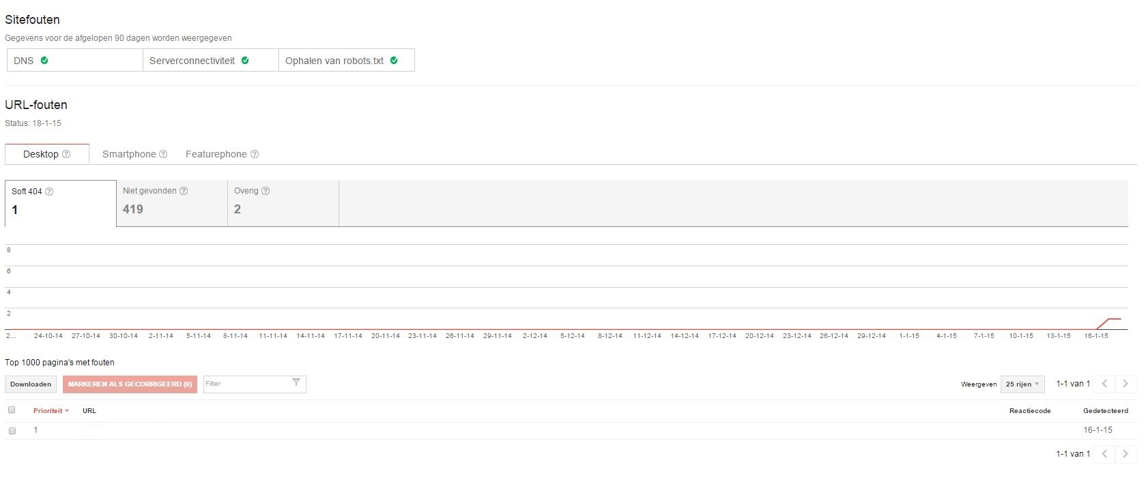
Task: Open the 25 rijen rows dropdown
Action: [1022, 384]
